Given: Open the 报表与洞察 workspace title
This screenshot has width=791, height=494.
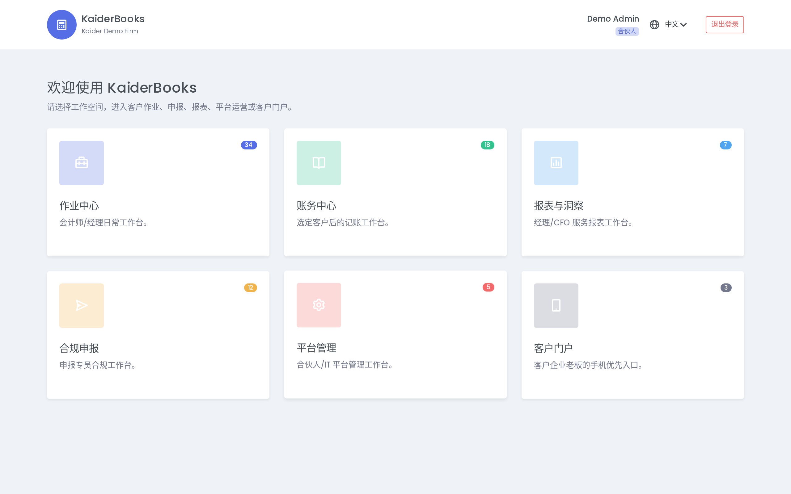Looking at the screenshot, I should [559, 206].
